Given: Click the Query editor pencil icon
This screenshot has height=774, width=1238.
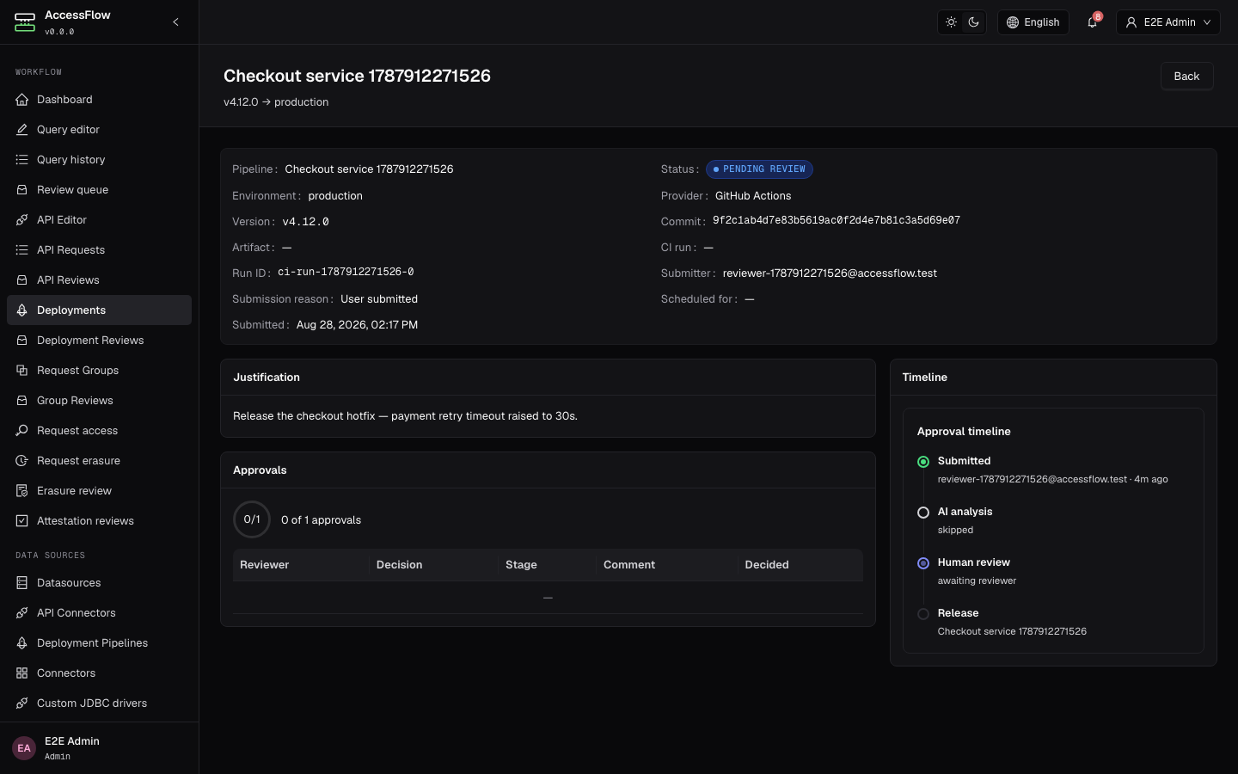Looking at the screenshot, I should [x=22, y=130].
